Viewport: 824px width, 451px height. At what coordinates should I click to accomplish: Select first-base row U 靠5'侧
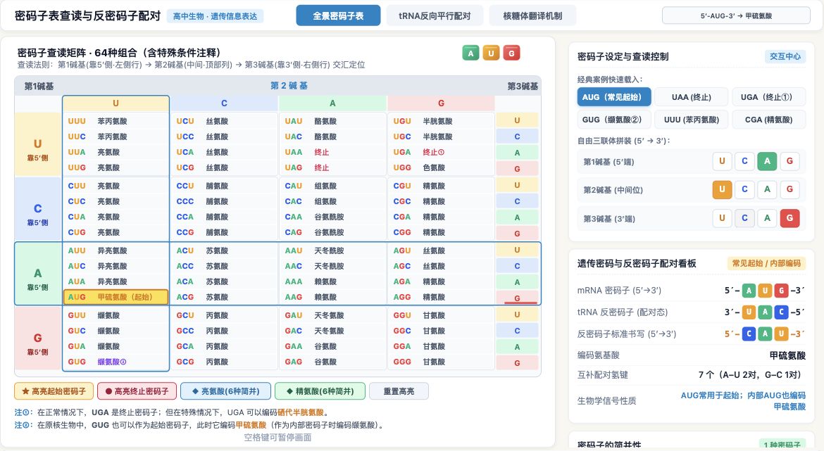pos(38,144)
